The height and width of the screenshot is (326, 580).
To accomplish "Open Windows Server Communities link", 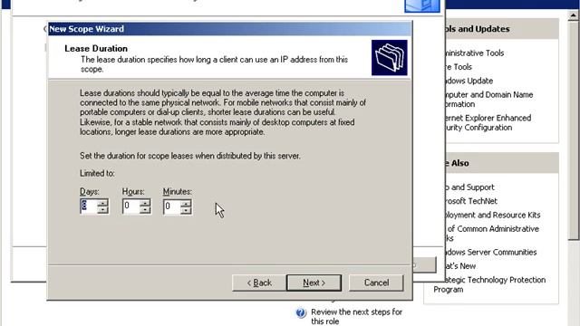I will point(491,252).
